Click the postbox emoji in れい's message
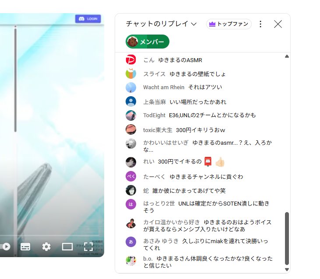 tap(208, 162)
